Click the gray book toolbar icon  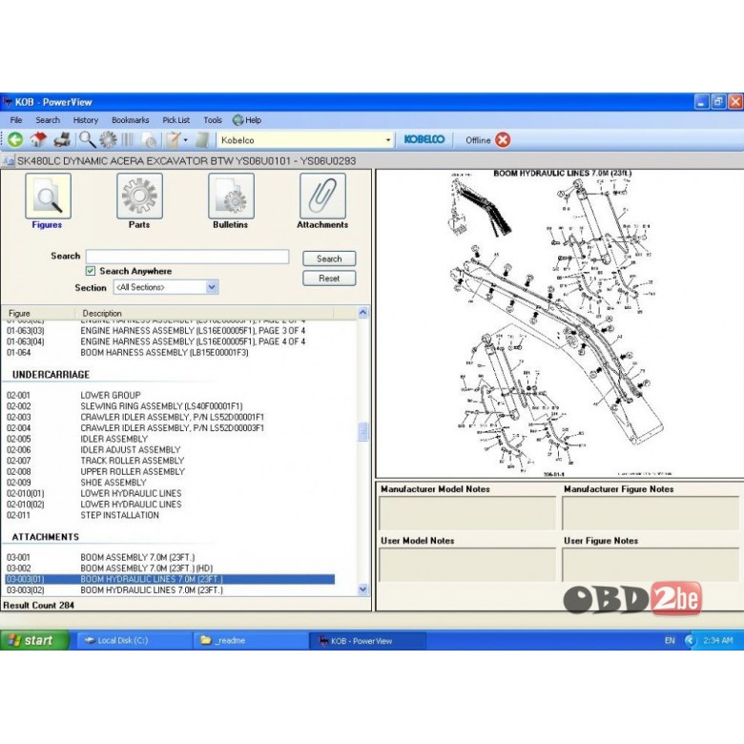[x=202, y=140]
